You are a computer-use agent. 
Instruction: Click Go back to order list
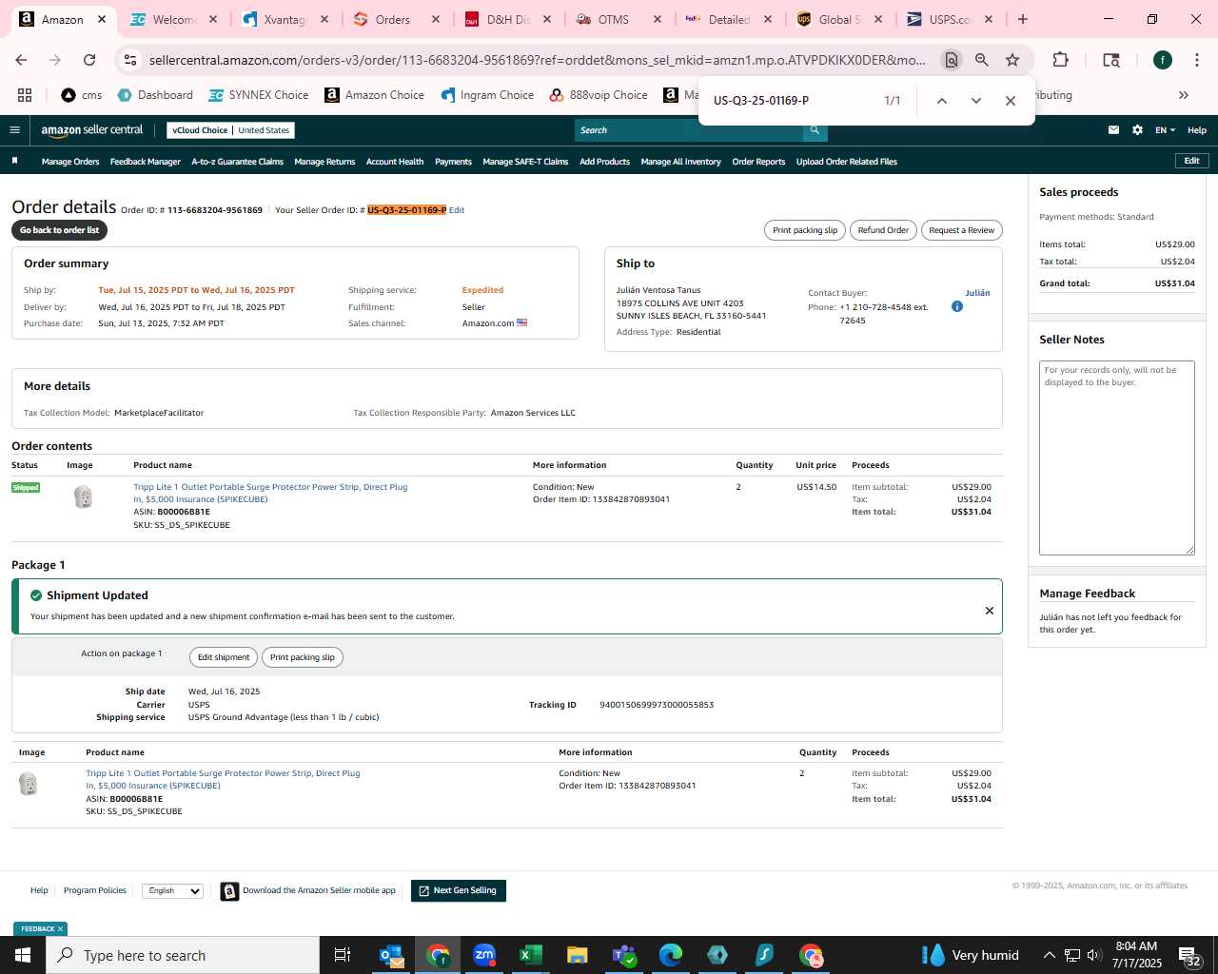(x=59, y=230)
